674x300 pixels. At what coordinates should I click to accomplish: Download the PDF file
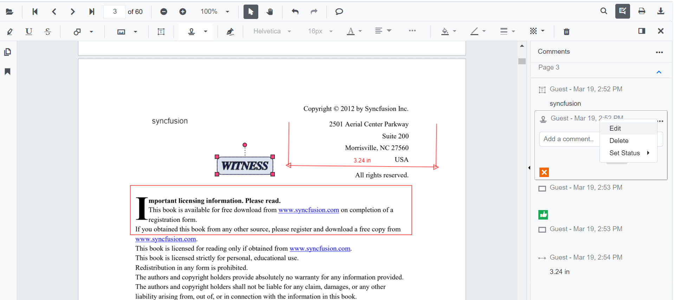point(661,11)
